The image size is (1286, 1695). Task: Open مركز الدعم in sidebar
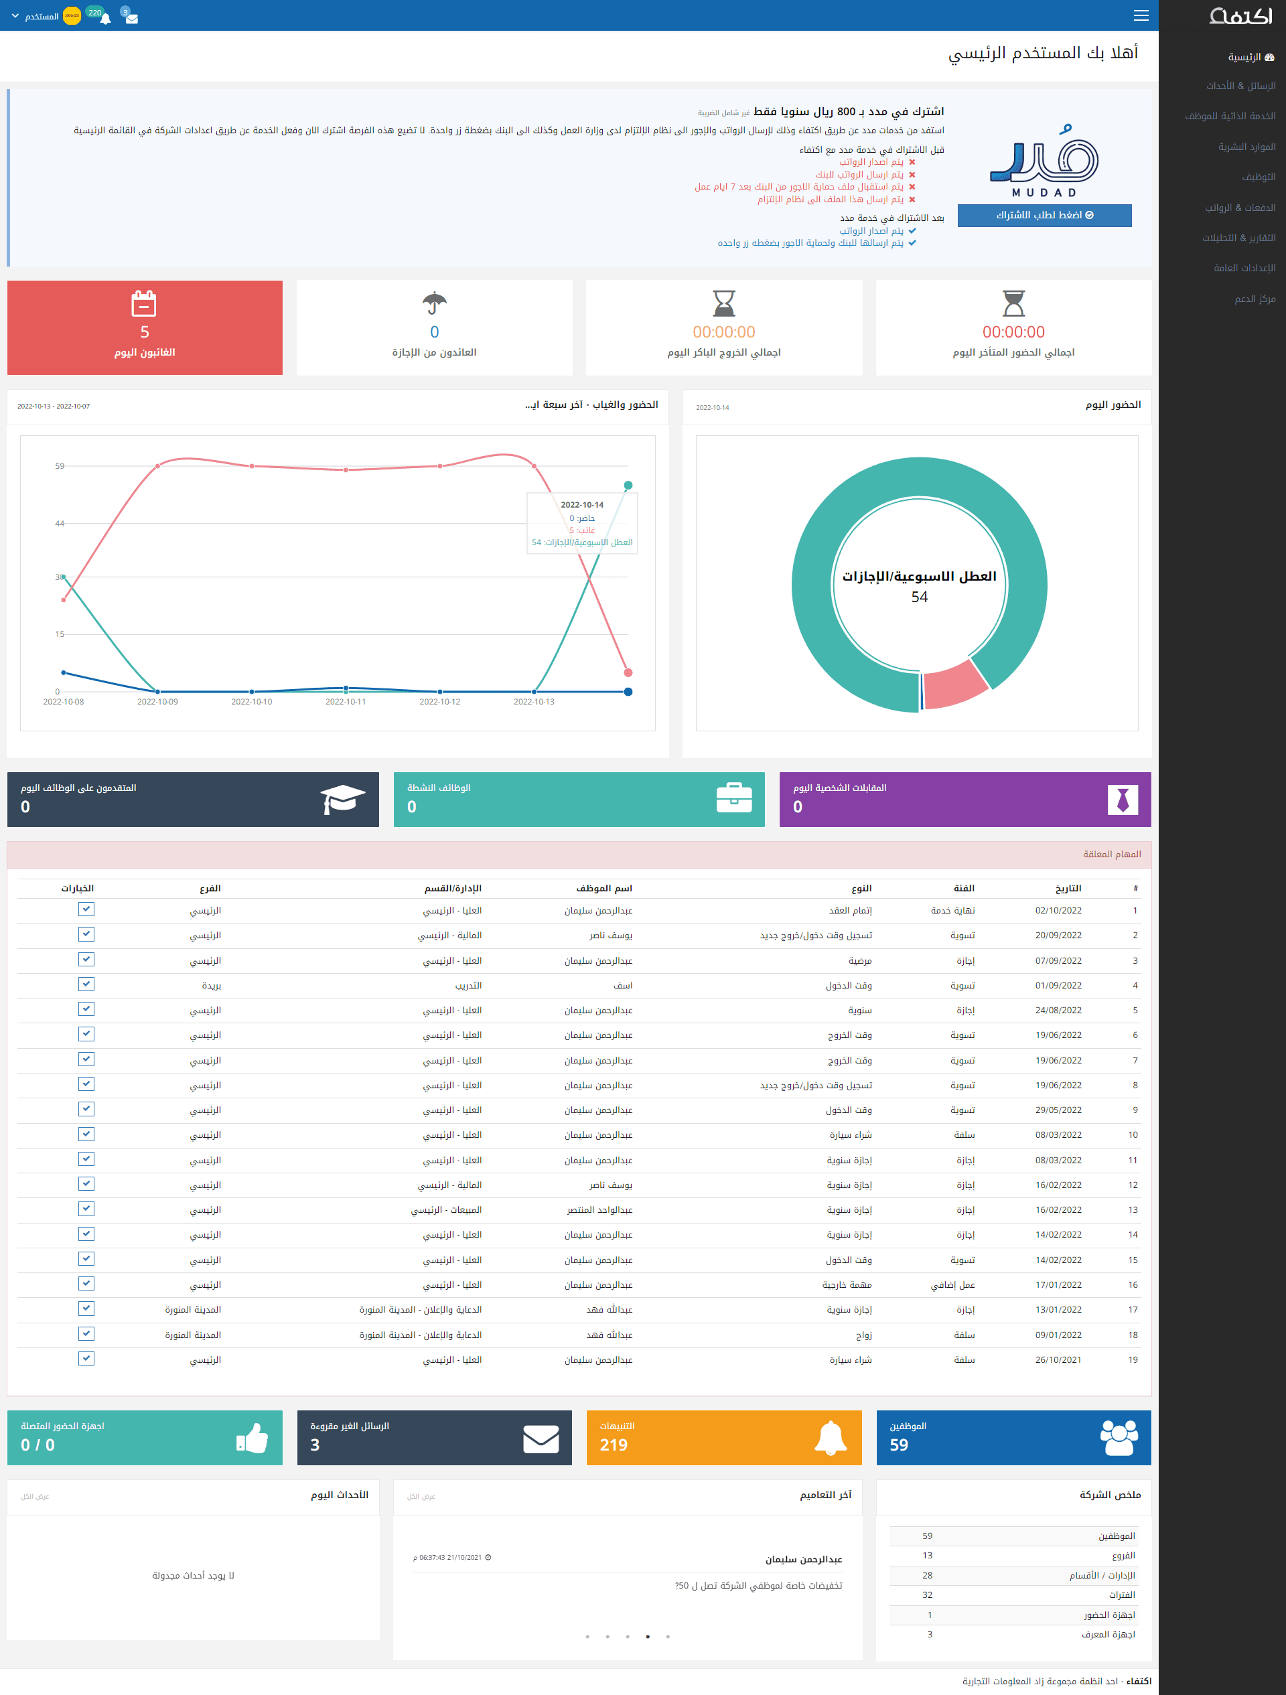[1255, 298]
